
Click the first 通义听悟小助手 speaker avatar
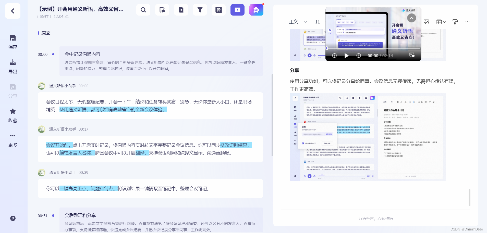[x=41, y=86]
